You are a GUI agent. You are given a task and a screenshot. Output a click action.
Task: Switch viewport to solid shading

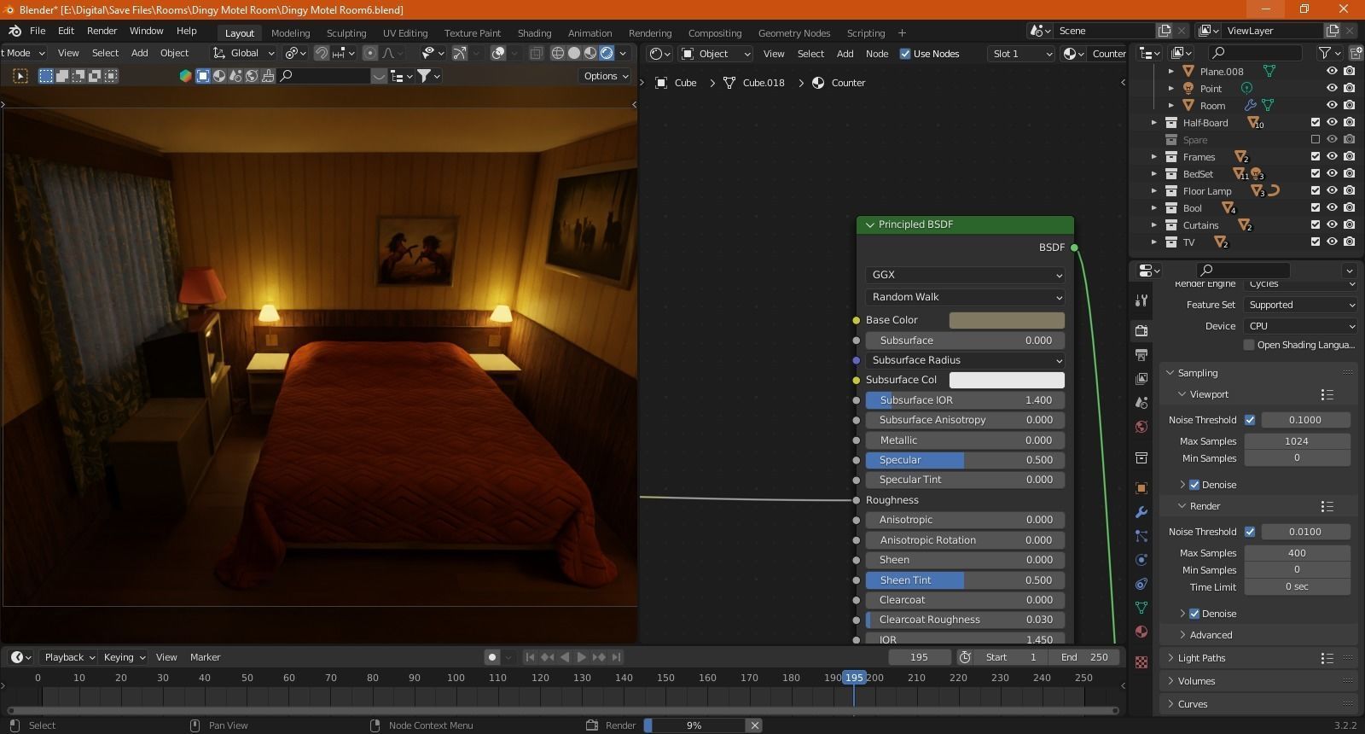[574, 53]
